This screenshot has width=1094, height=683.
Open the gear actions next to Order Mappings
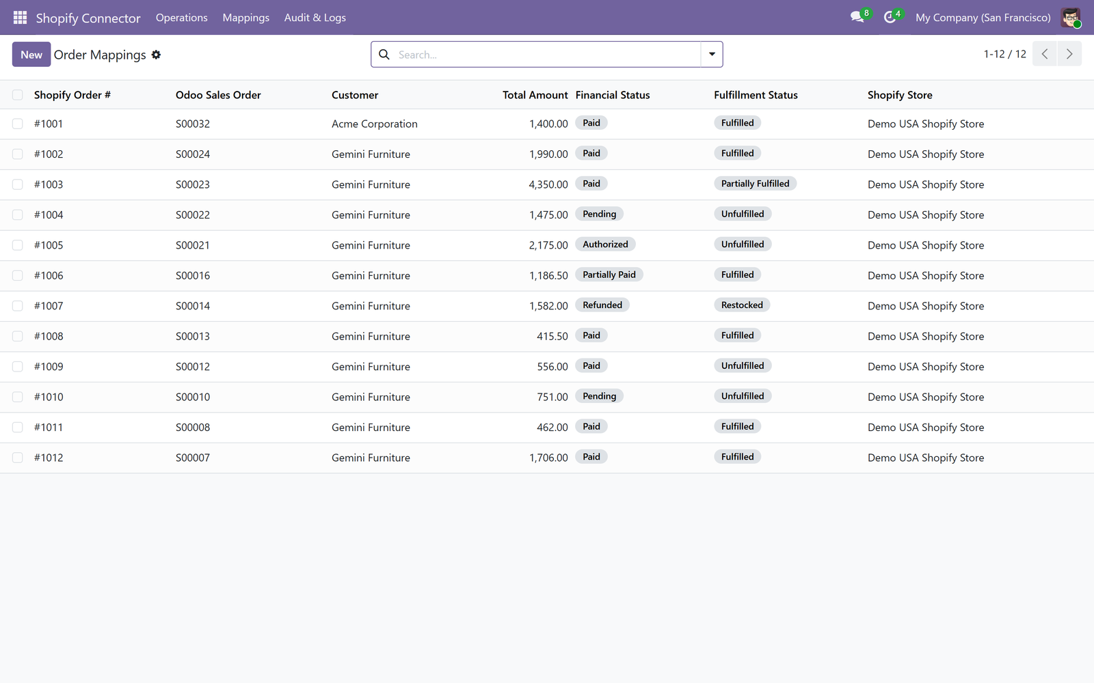coord(157,55)
